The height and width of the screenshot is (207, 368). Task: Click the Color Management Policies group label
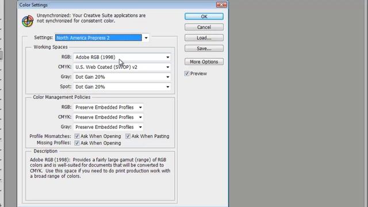tap(62, 97)
